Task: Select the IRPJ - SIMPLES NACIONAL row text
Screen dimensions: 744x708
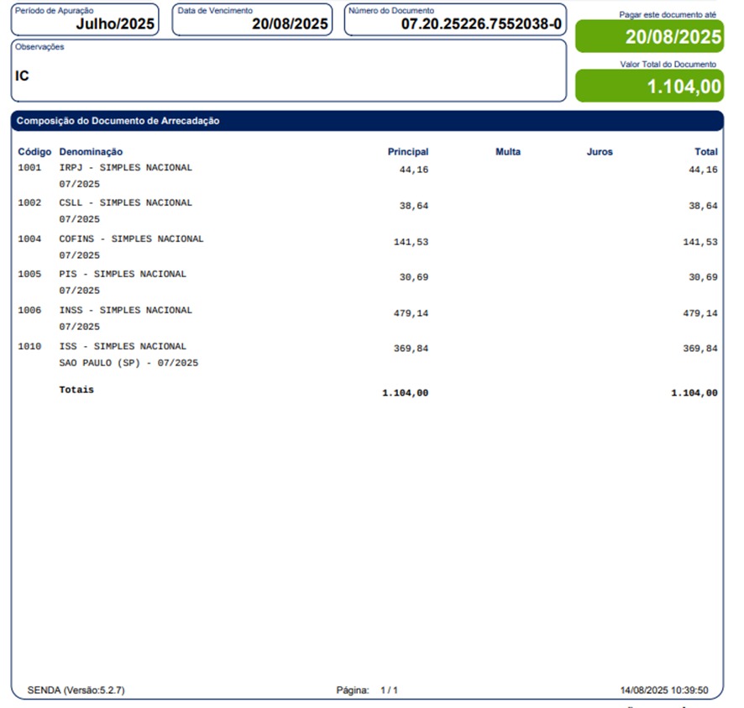Action: pyautogui.click(x=125, y=168)
